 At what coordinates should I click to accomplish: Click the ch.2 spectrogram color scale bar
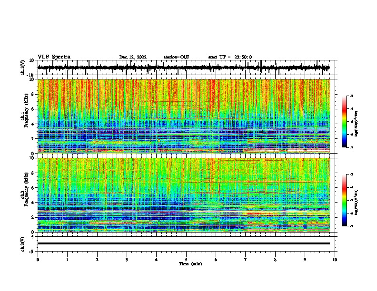345,200
